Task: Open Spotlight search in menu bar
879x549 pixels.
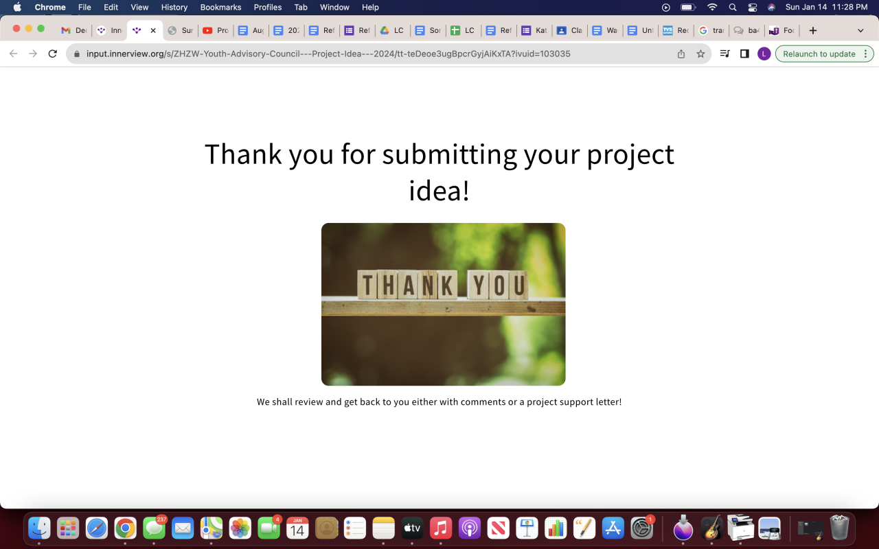Action: [x=733, y=7]
